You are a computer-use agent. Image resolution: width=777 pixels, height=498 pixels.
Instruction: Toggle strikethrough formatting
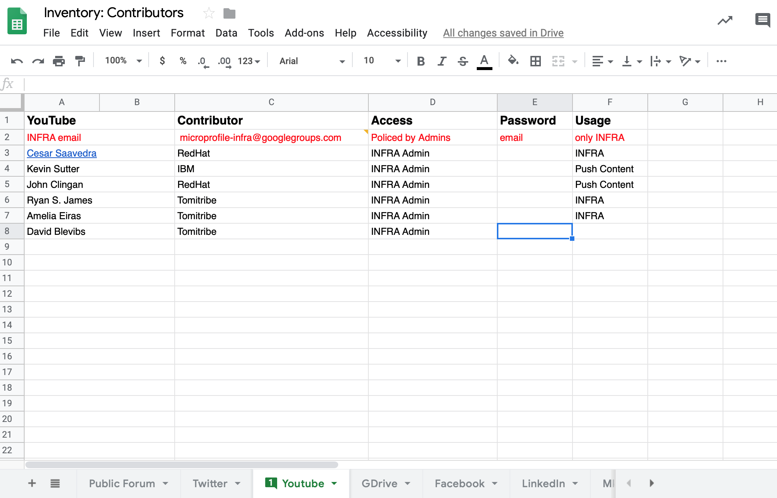pos(463,61)
